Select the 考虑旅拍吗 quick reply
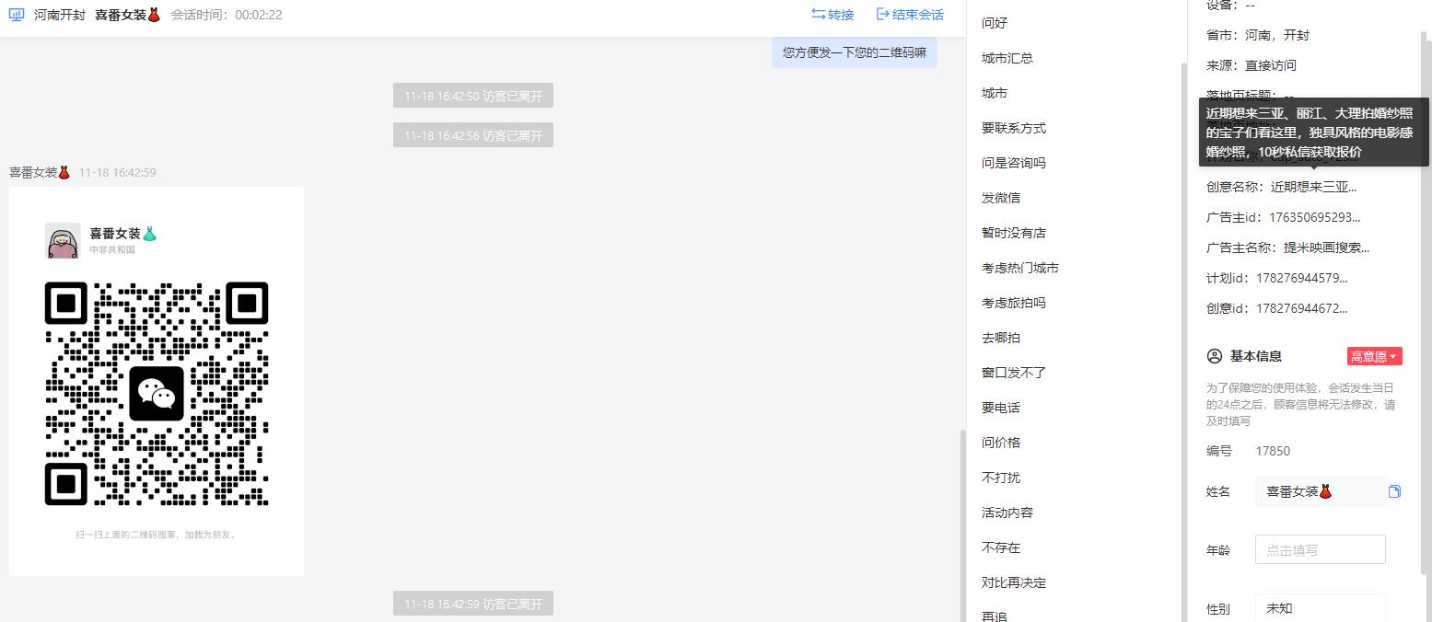 point(1014,303)
